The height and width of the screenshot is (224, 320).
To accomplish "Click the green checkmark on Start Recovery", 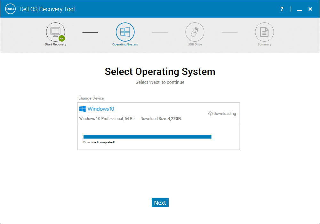I will (62, 38).
